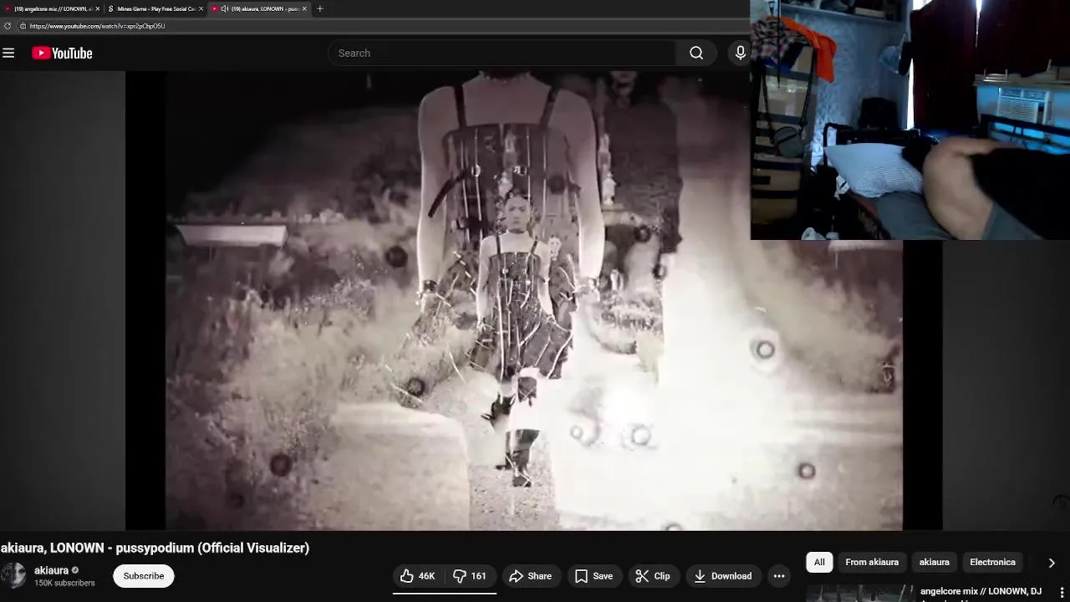Close the akiaura LONOWN browser tab
The width and height of the screenshot is (1070, 602).
304,8
